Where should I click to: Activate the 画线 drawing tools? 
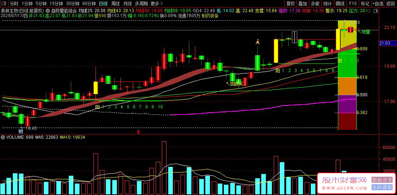coord(340,4)
